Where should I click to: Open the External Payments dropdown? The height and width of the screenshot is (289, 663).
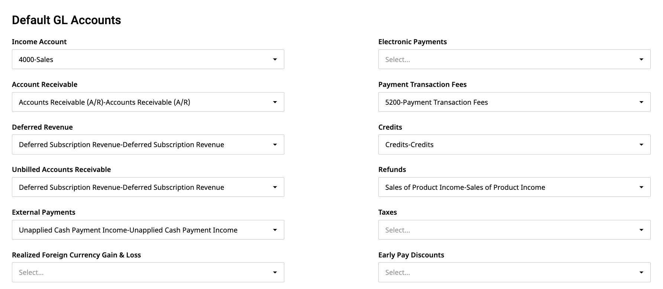[x=148, y=230]
